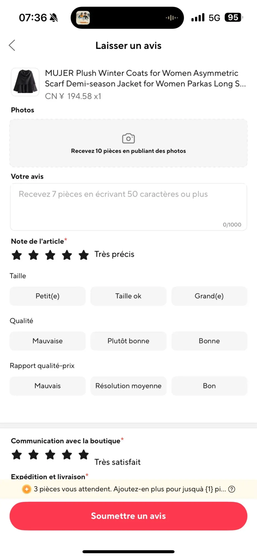Set article rating to five stars
Image resolution: width=257 pixels, height=558 pixels.
pos(84,255)
